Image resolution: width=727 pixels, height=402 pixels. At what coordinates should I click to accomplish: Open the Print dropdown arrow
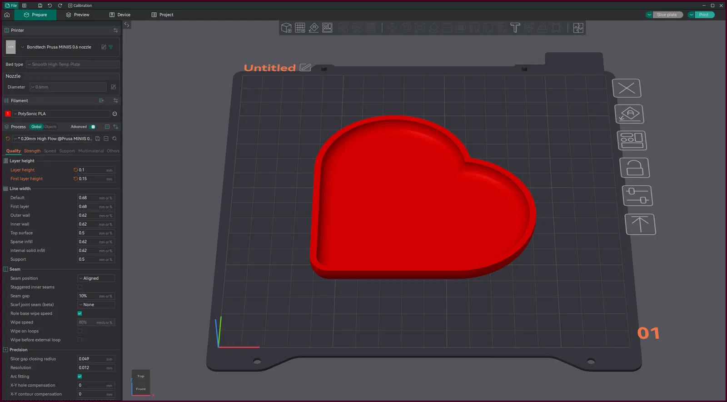click(691, 15)
